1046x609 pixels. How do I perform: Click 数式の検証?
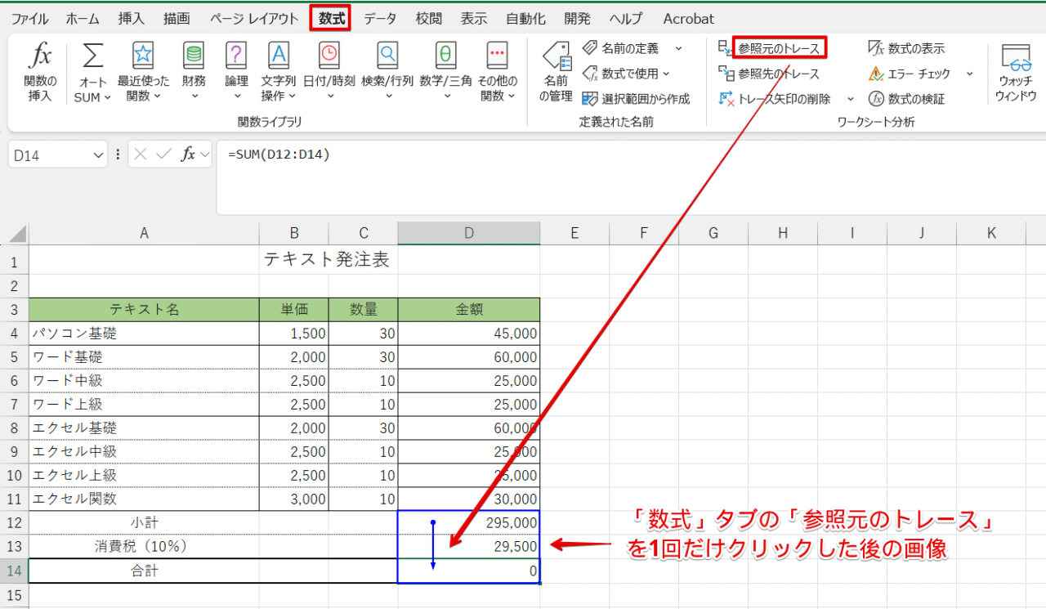906,99
